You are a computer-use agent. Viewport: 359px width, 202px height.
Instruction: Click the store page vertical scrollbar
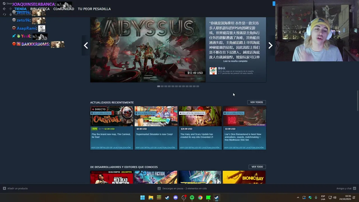coord(358,101)
